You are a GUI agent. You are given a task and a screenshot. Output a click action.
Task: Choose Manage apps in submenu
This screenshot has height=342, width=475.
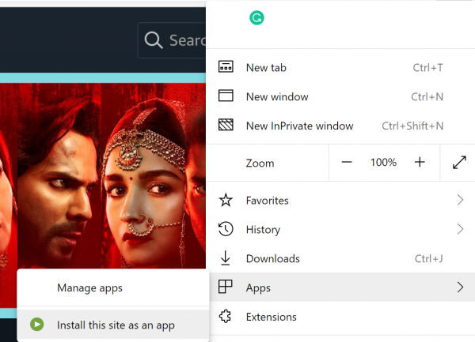113,288
